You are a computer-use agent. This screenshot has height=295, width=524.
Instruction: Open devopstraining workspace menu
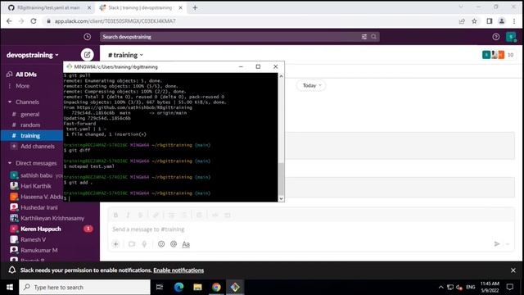(33, 55)
